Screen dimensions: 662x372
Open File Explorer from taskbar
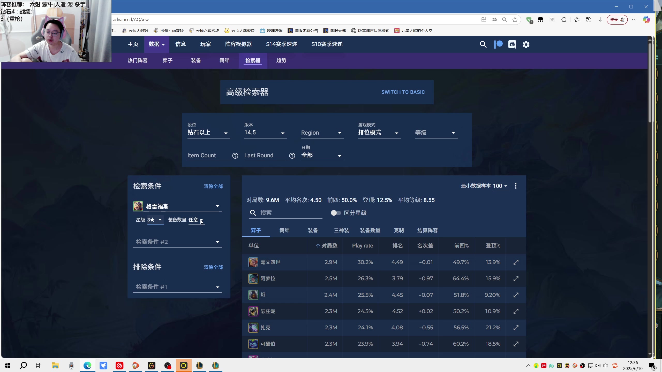55,366
